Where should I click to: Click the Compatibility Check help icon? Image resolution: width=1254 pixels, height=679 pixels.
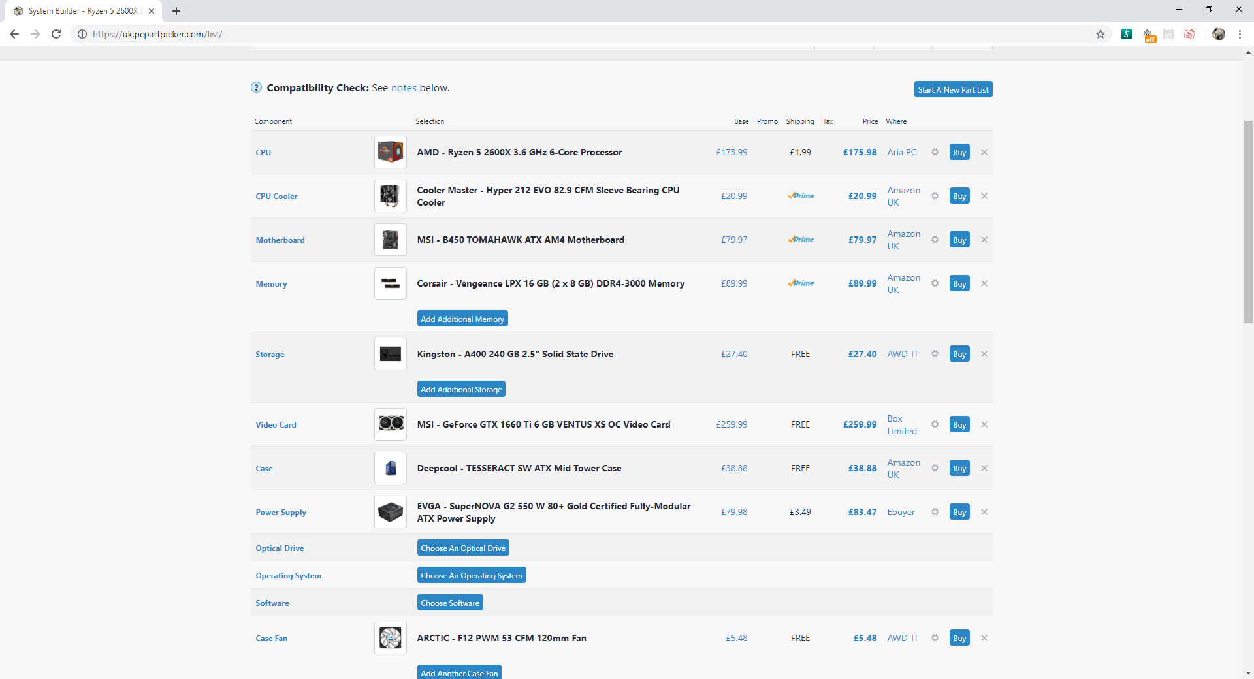click(257, 87)
